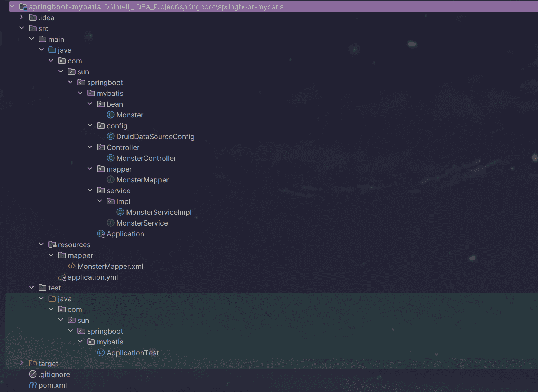Image resolution: width=538 pixels, height=392 pixels.
Task: Select the pom.xml file
Action: (53, 385)
